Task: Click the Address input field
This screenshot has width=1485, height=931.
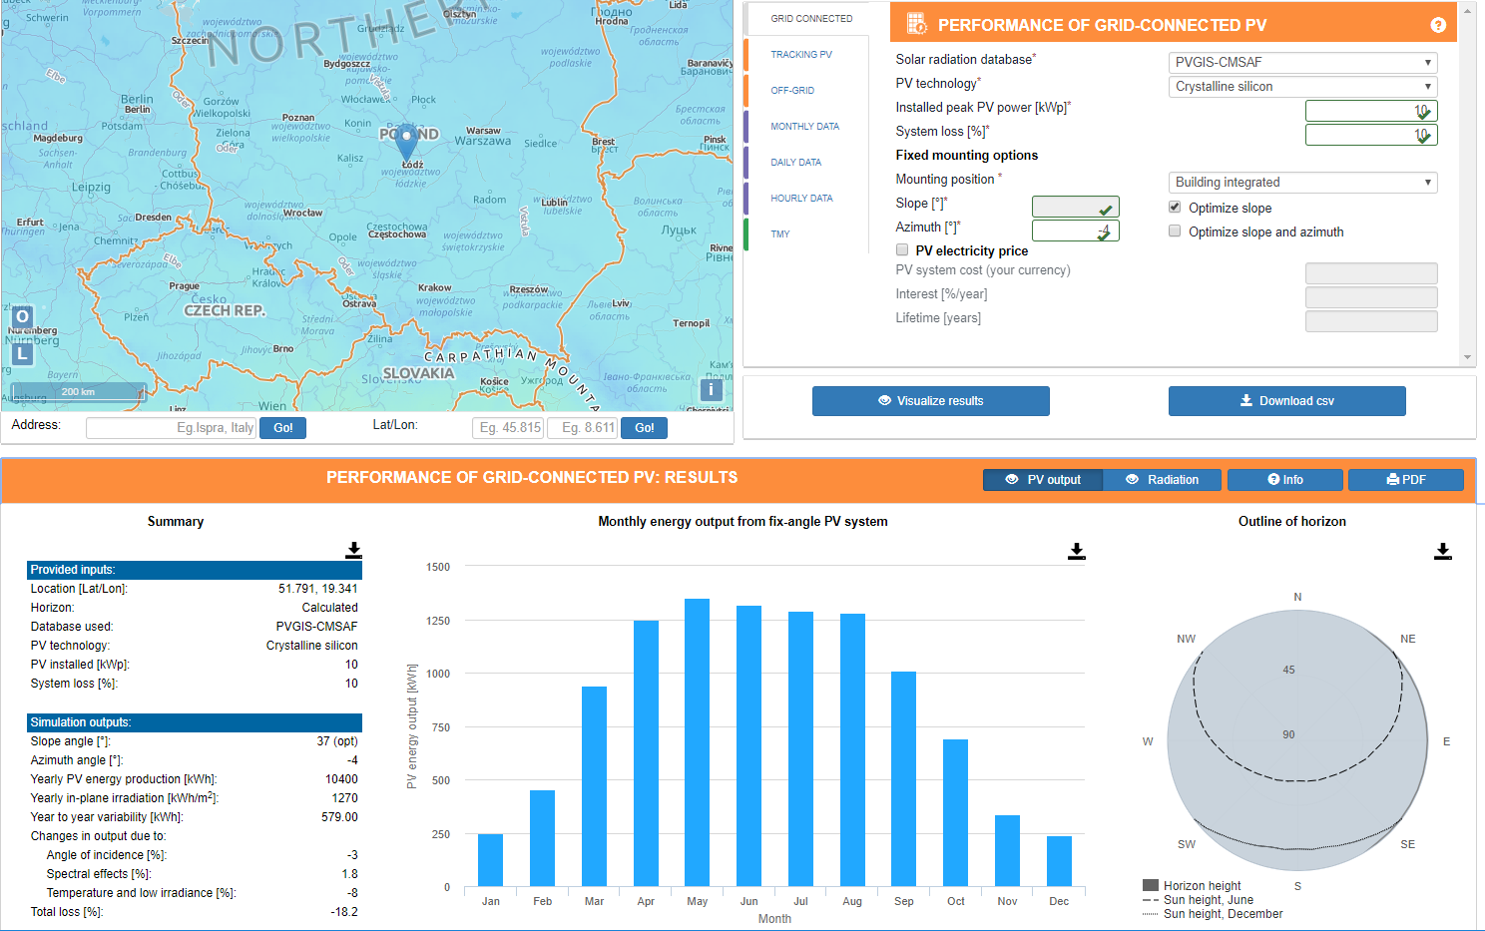Action: pyautogui.click(x=172, y=428)
